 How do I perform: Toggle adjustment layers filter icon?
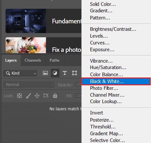[55, 73]
